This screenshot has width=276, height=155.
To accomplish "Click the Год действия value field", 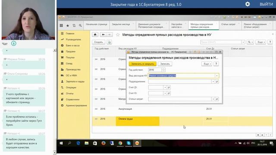I will pos(155,70).
